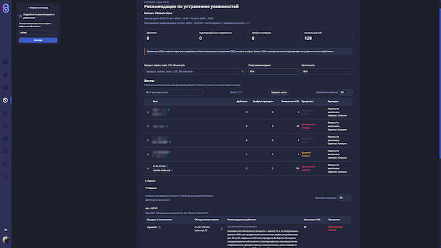The height and width of the screenshot is (248, 441).
Task: Open services records-per-page dropdown showing 10
Action: (344, 198)
